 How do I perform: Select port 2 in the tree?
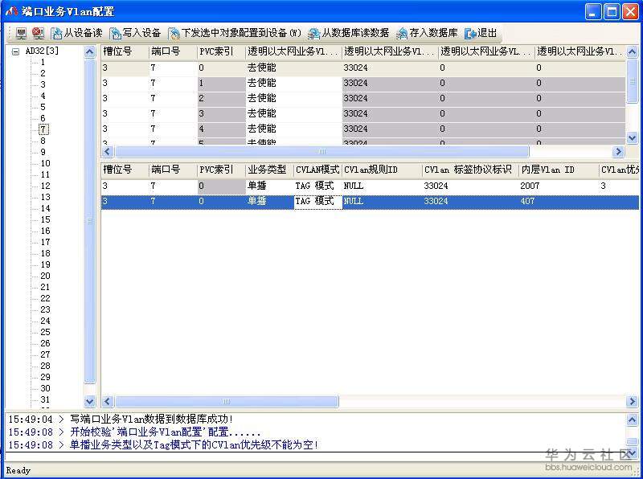tap(43, 73)
